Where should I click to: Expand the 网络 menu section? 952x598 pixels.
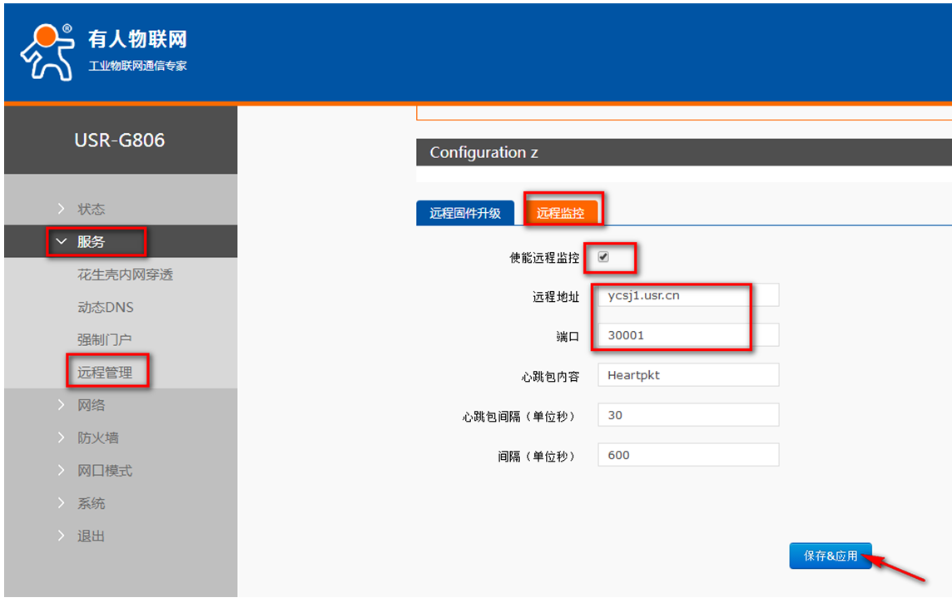(91, 405)
